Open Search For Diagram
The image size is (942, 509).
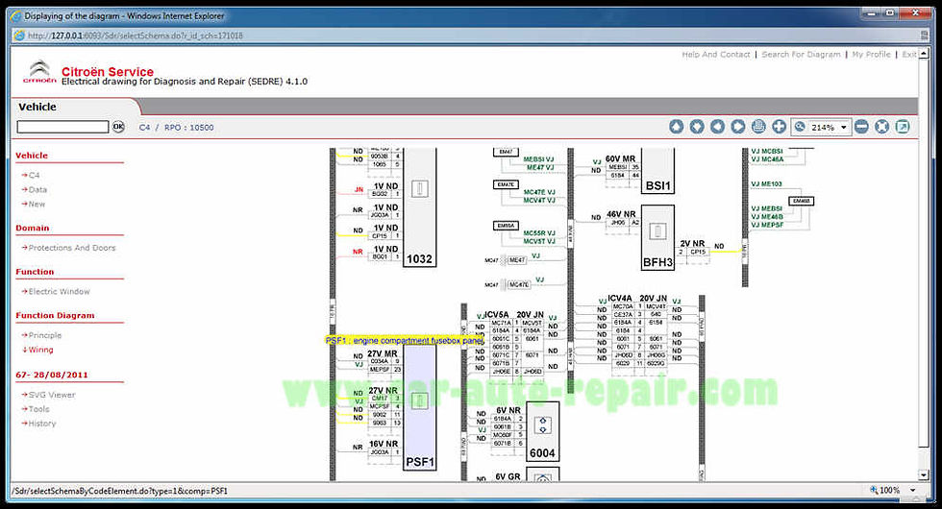(801, 54)
